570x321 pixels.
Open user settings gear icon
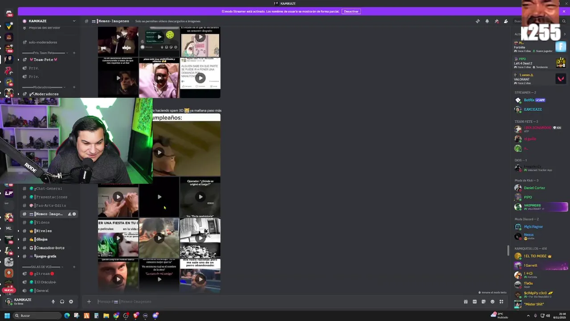[x=71, y=301]
